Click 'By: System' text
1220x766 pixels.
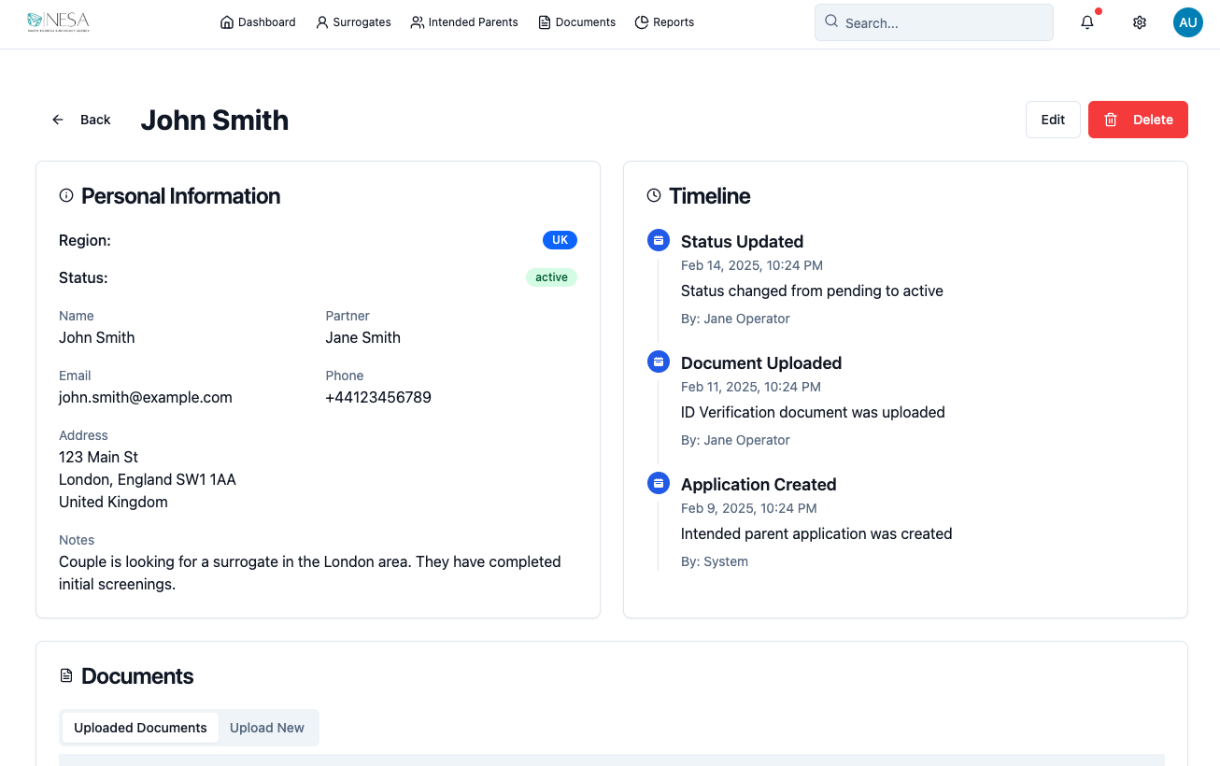715,561
